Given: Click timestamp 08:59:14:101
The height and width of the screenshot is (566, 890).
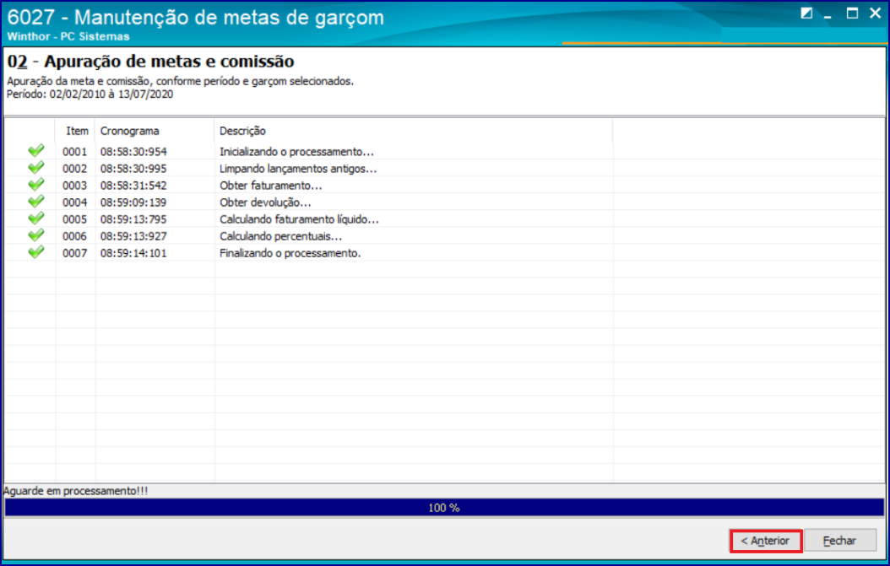Looking at the screenshot, I should click(133, 254).
